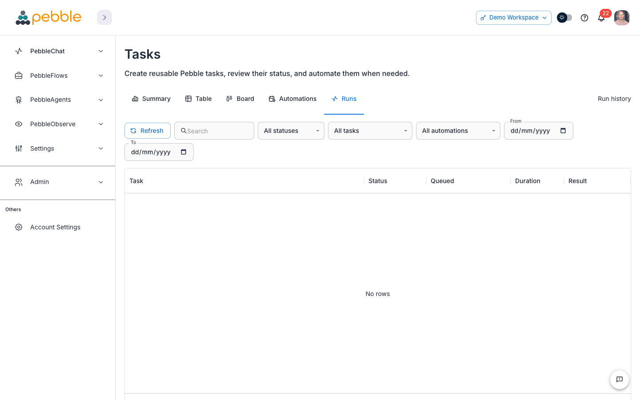
Task: Click the Runs tab pulse icon
Action: point(335,99)
